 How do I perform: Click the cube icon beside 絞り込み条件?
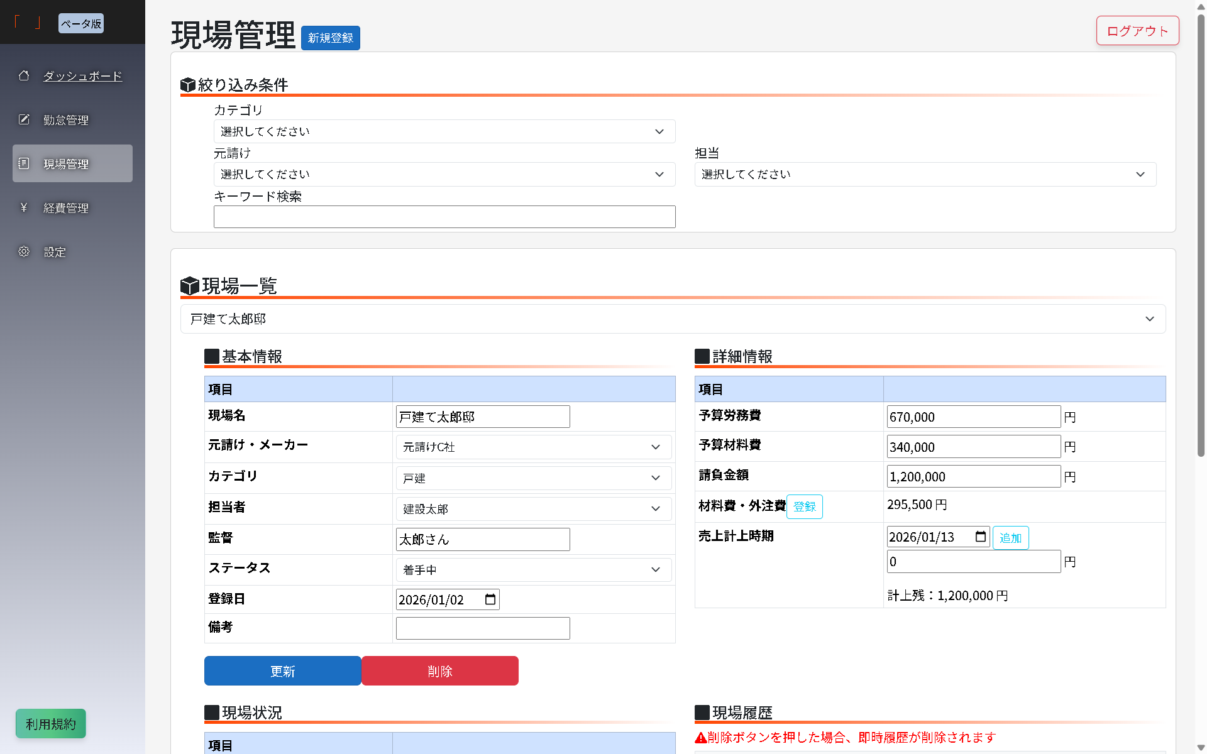(x=189, y=84)
